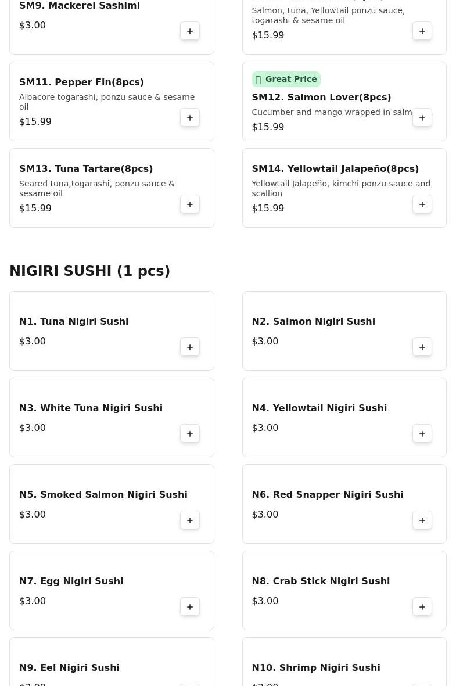Open SM12 Salmon Lover item title
The image size is (456, 686).
[x=321, y=98]
